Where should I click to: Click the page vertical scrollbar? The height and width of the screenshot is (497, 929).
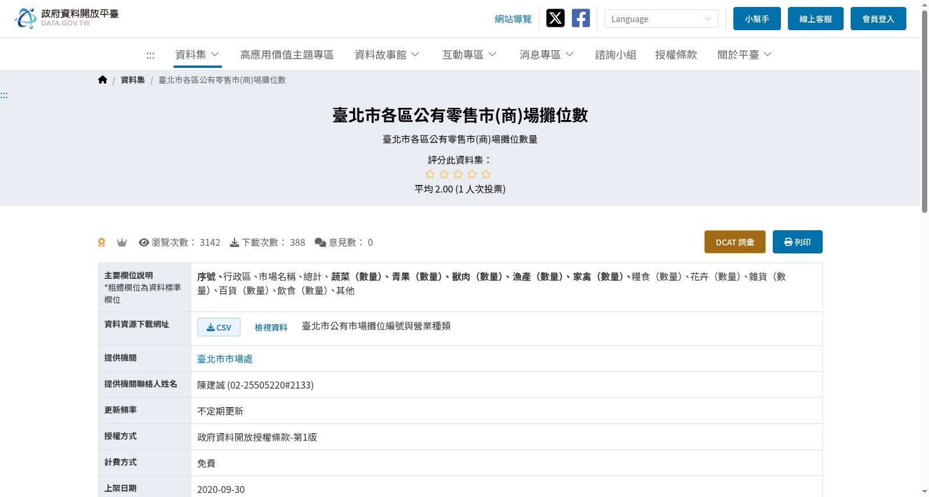[x=924, y=110]
